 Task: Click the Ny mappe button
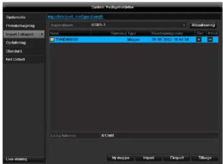pos(121,158)
